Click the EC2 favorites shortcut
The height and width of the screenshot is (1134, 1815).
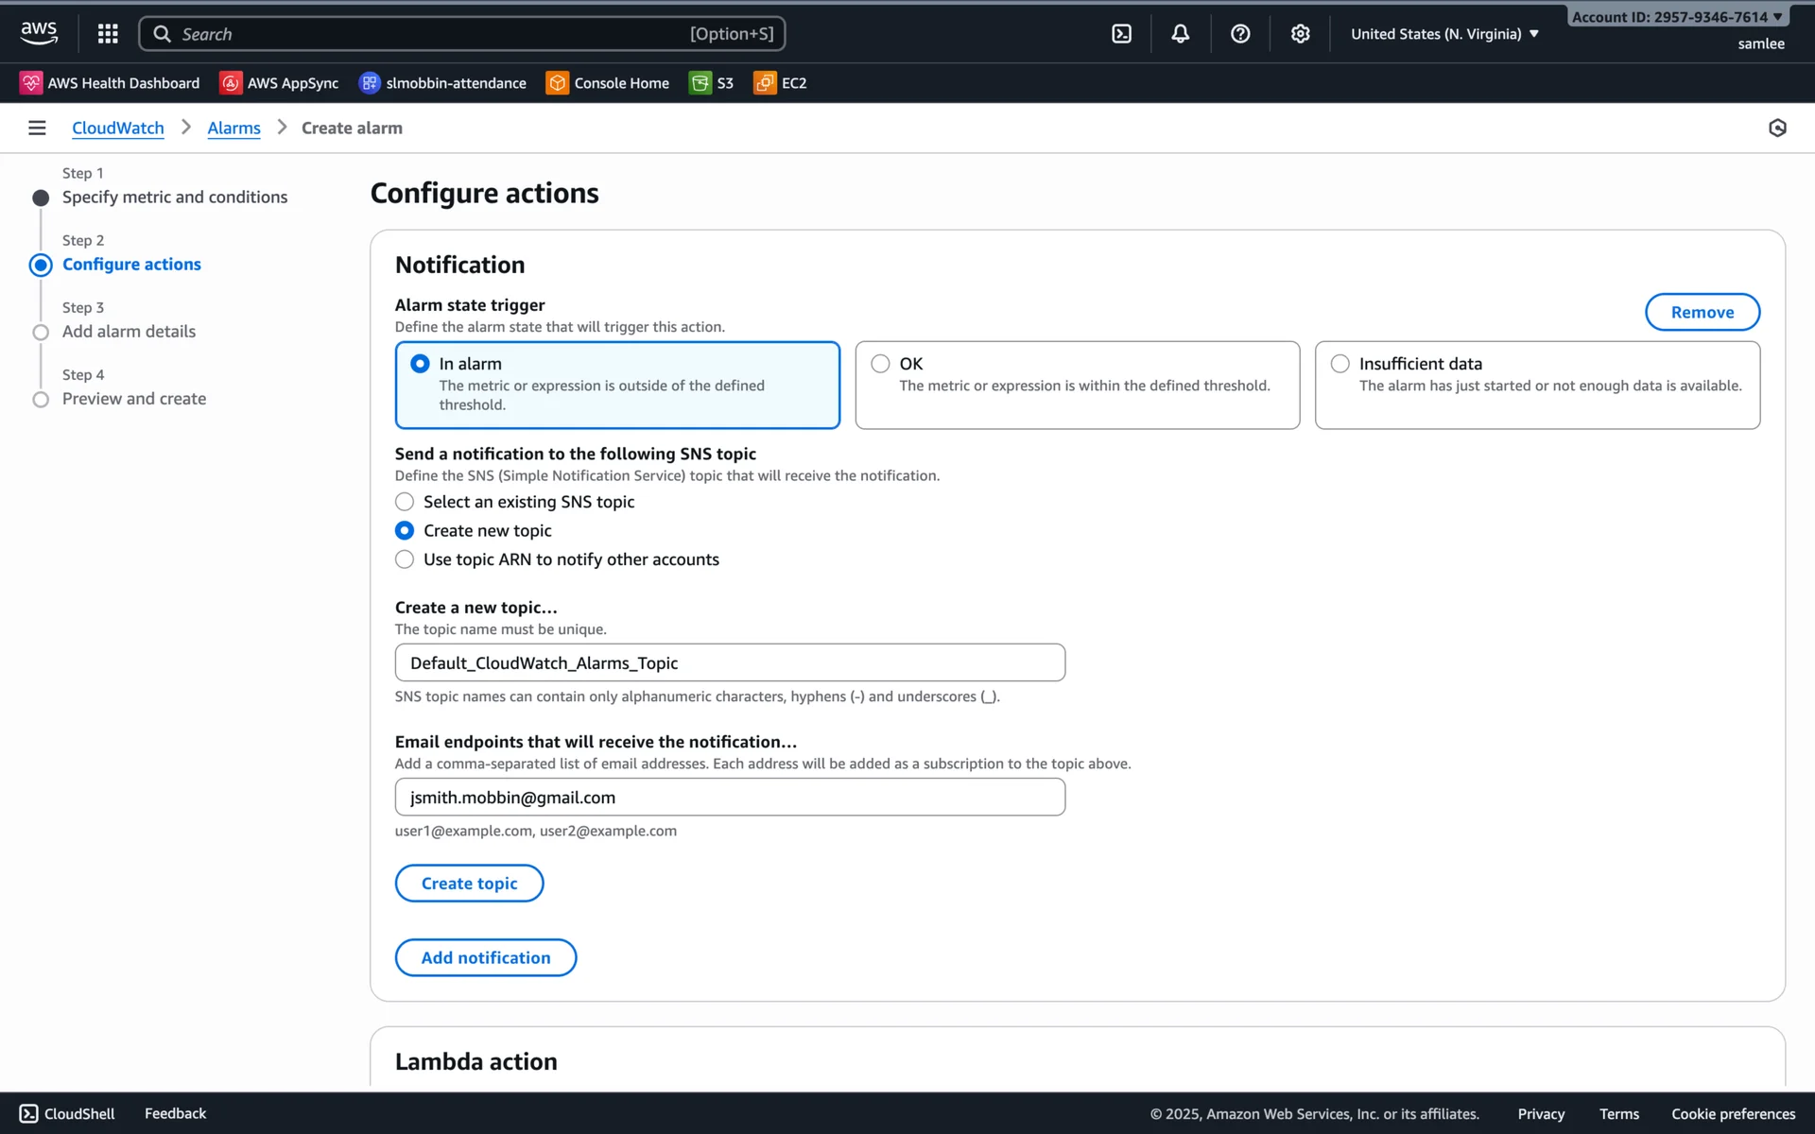point(780,83)
